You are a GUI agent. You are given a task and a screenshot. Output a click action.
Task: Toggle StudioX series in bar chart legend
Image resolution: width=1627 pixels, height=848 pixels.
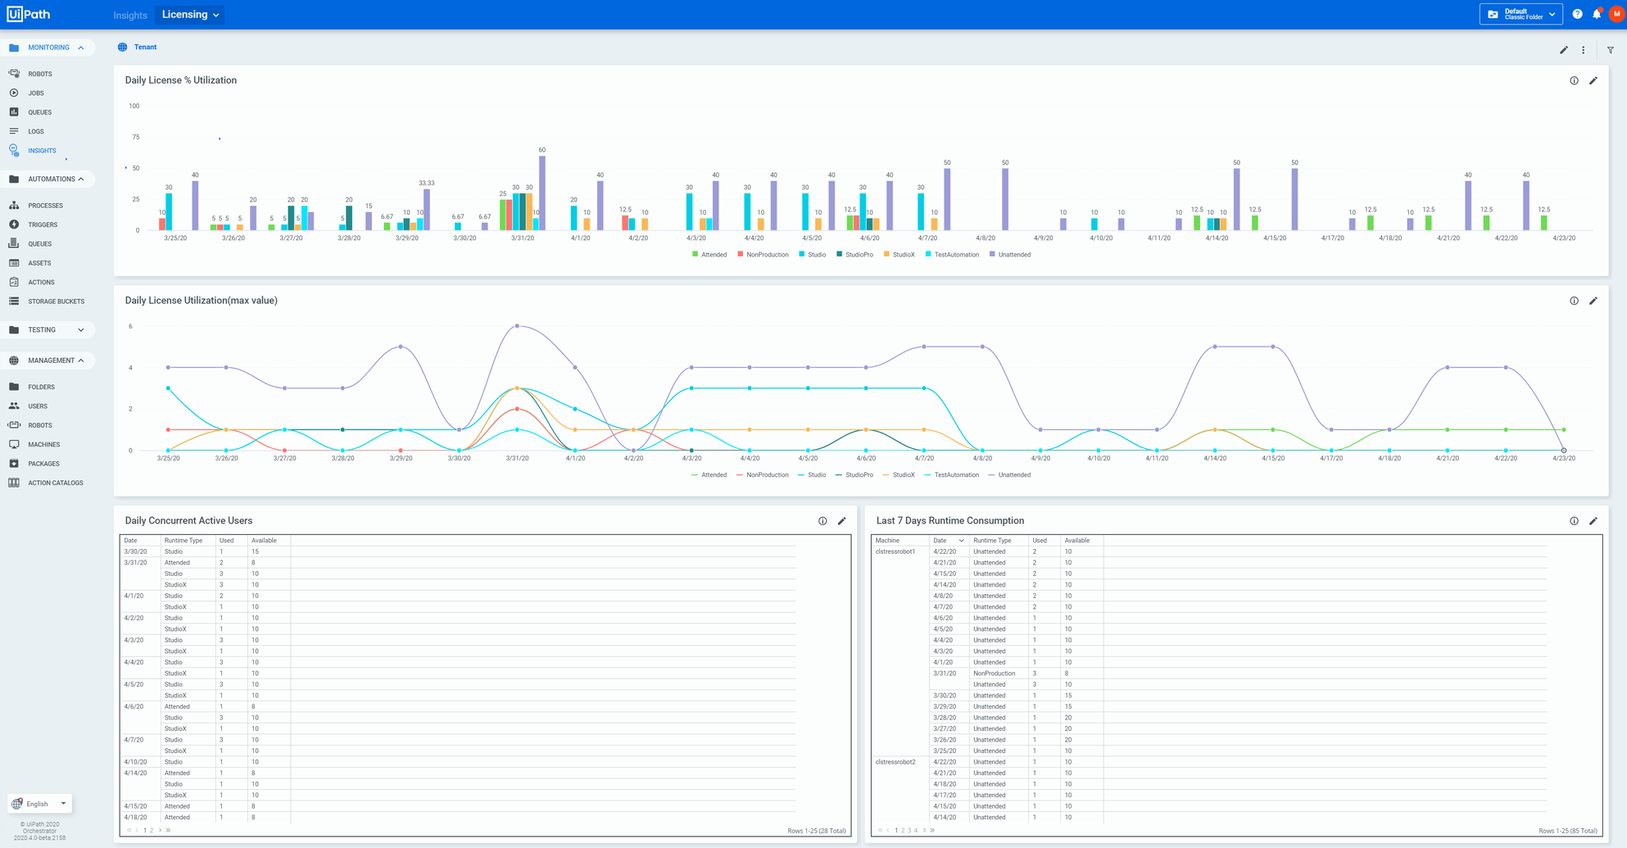click(900, 255)
